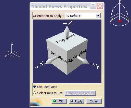Click the red square on the compass
The height and width of the screenshot is (108, 131).
[120, 21]
